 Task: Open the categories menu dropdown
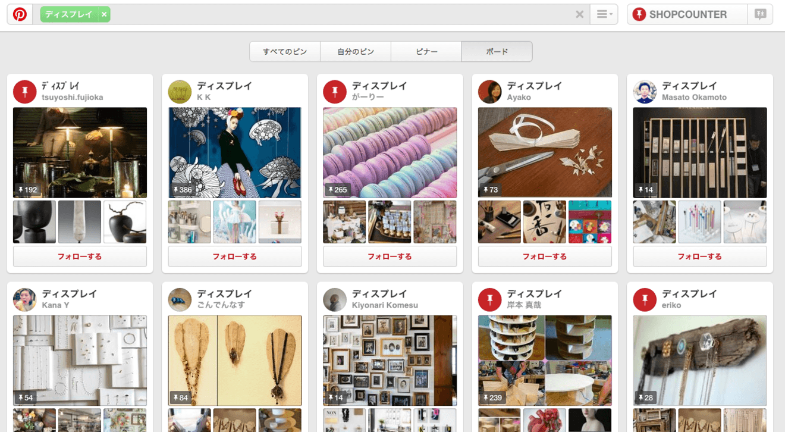[x=604, y=14]
